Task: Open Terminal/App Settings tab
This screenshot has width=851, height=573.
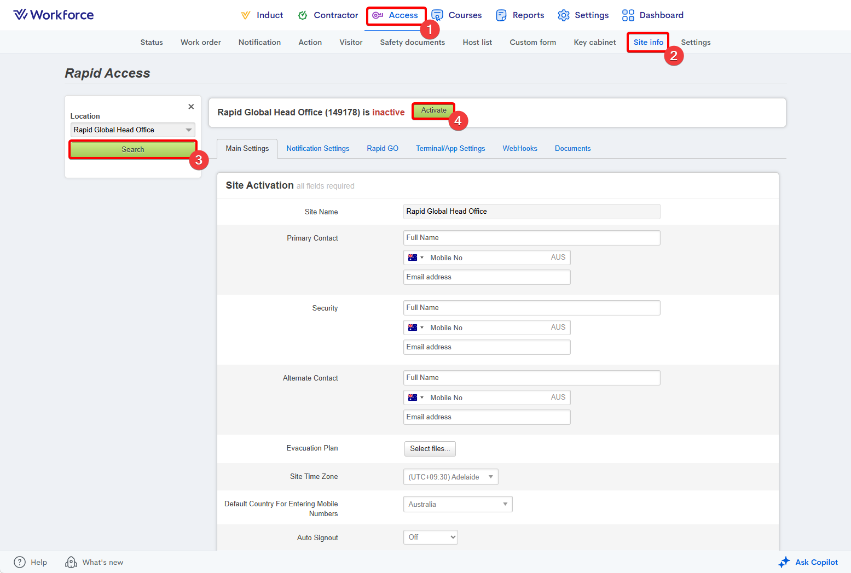Action: tap(450, 149)
